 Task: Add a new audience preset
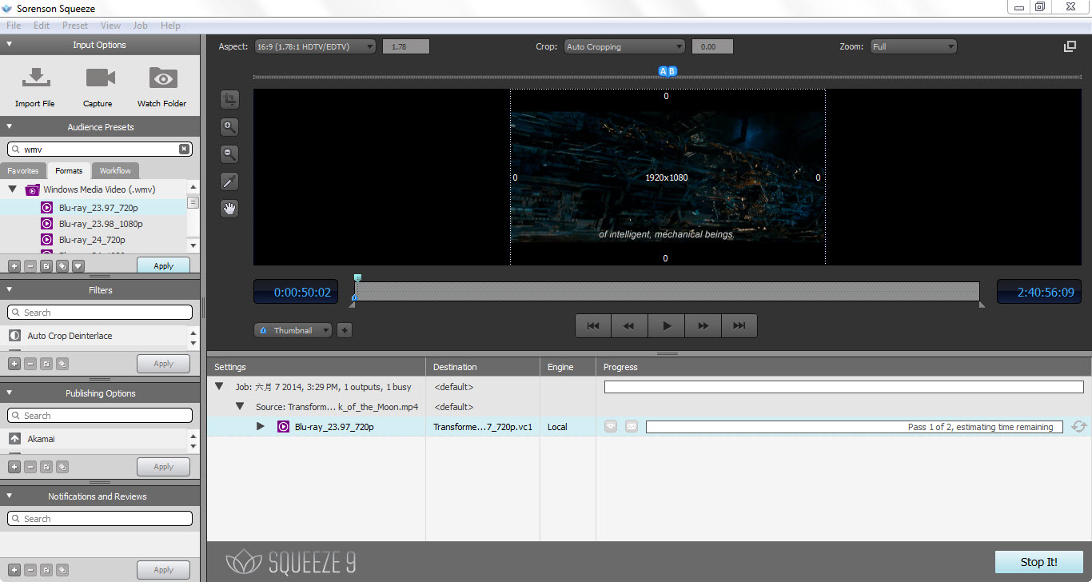[14, 266]
